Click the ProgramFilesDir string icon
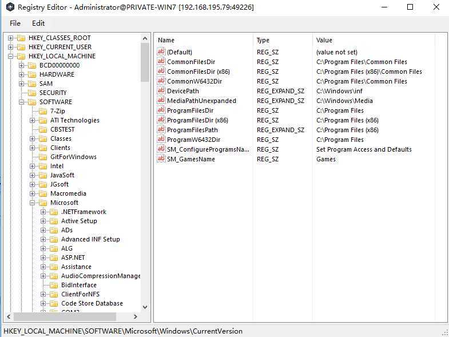The image size is (449, 337). (x=161, y=110)
